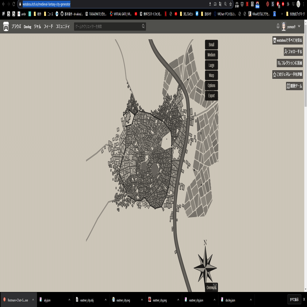Generate a Medium city

click(211, 55)
